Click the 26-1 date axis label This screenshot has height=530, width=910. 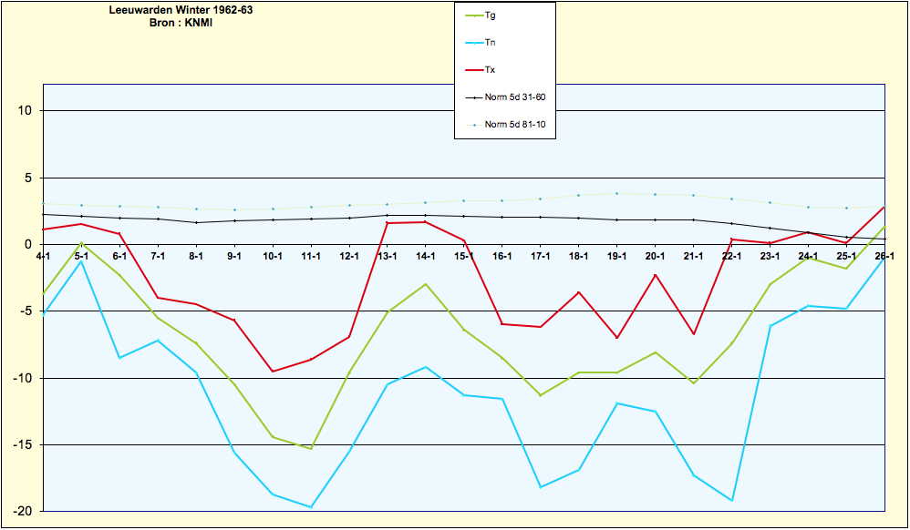click(x=884, y=256)
